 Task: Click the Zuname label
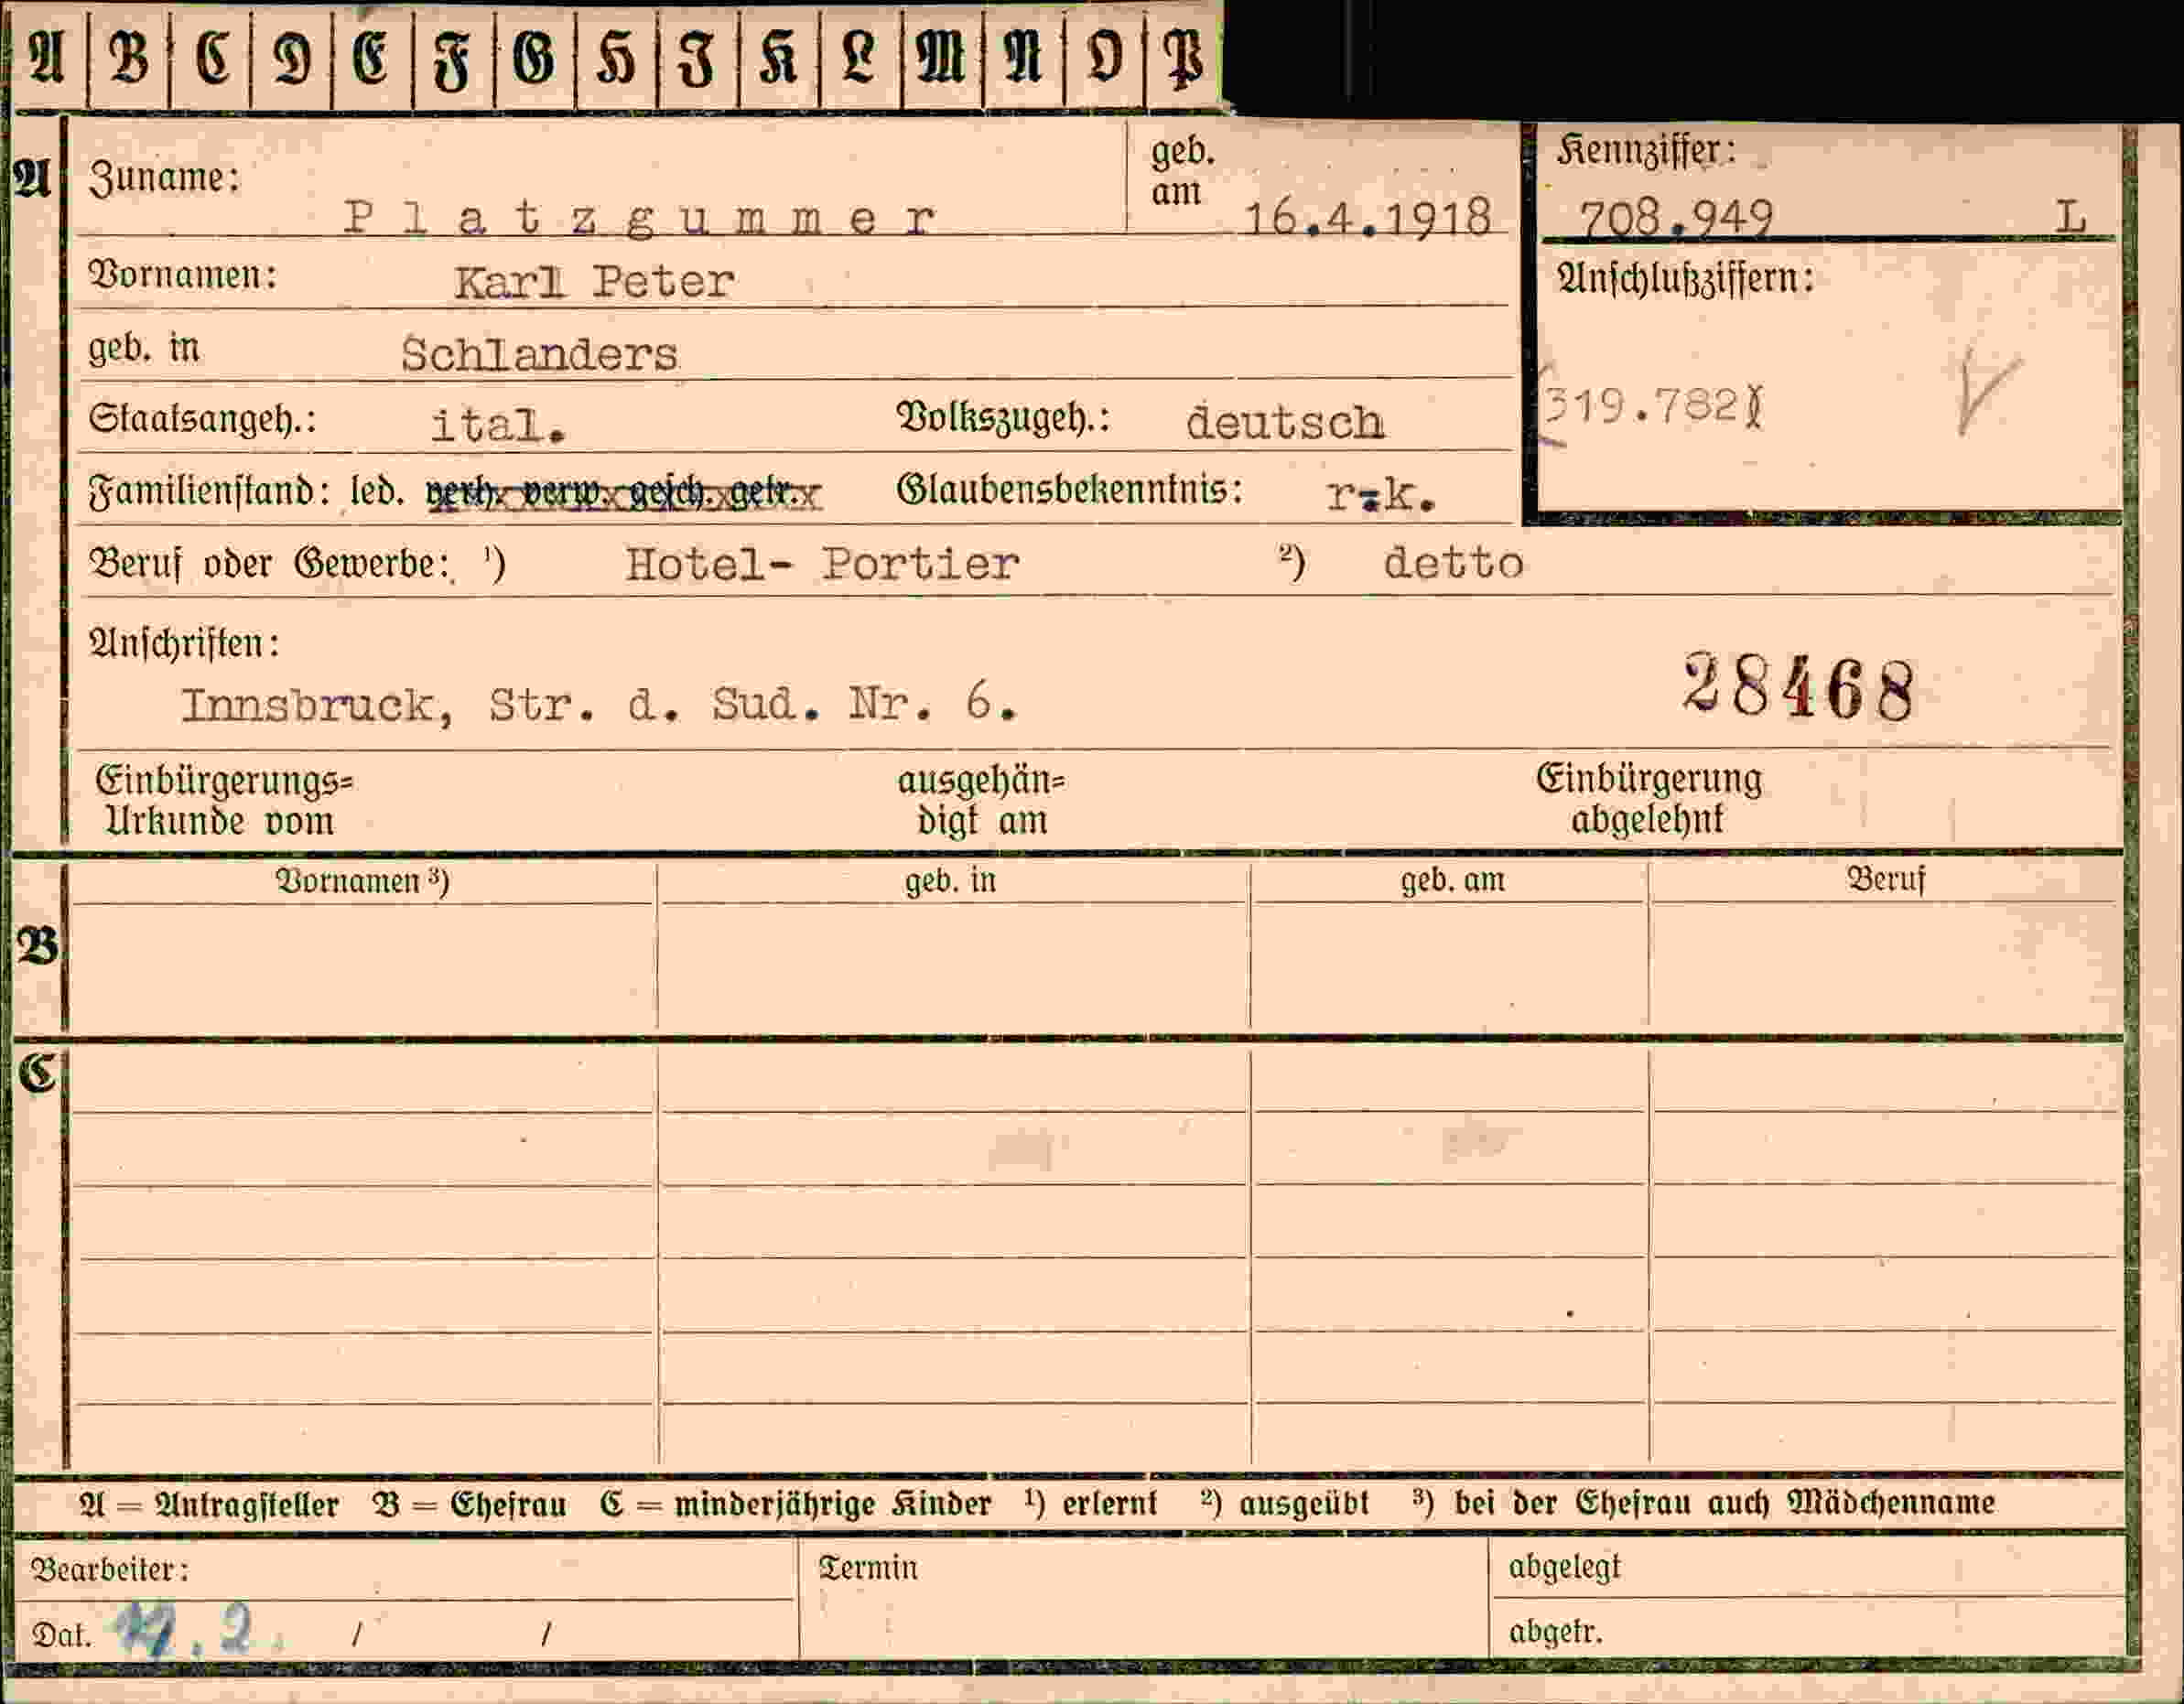pyautogui.click(x=164, y=178)
